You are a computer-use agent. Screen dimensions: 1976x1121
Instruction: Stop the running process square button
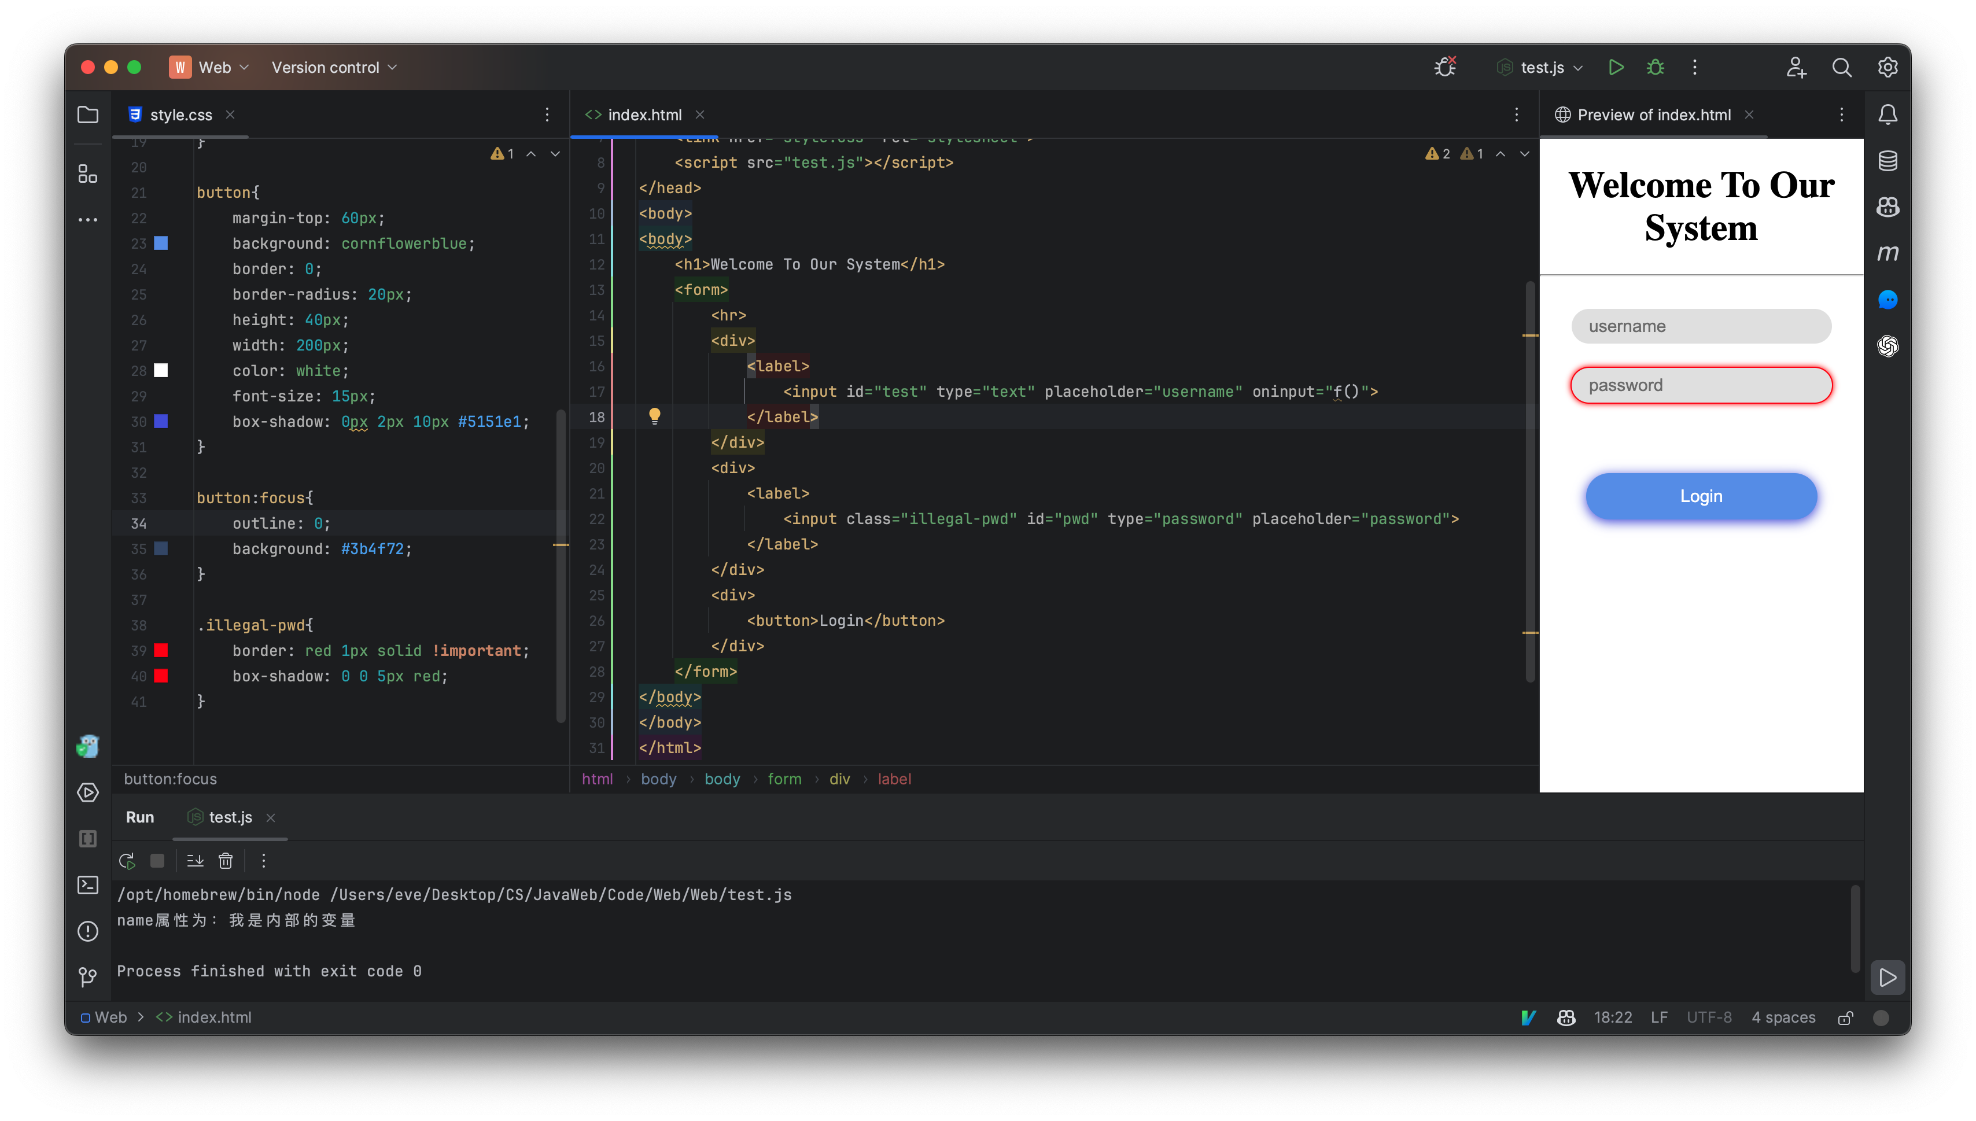coord(157,861)
